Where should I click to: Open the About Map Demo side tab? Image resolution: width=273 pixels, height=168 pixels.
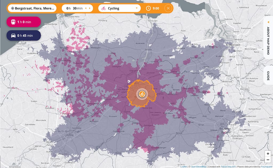268,41
